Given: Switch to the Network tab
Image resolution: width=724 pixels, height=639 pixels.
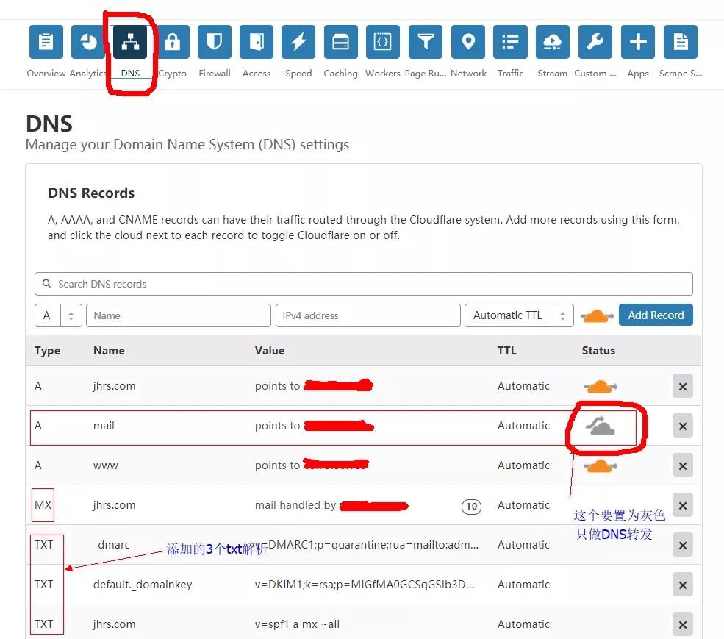Looking at the screenshot, I should (468, 42).
